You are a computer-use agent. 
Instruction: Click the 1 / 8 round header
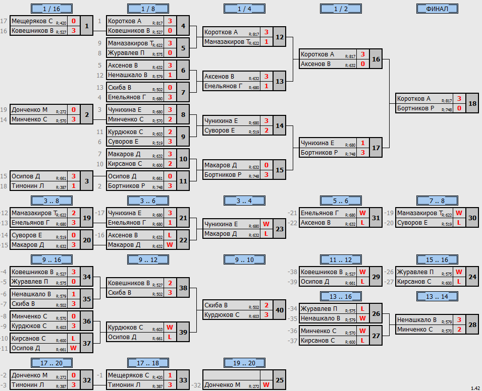coord(148,9)
